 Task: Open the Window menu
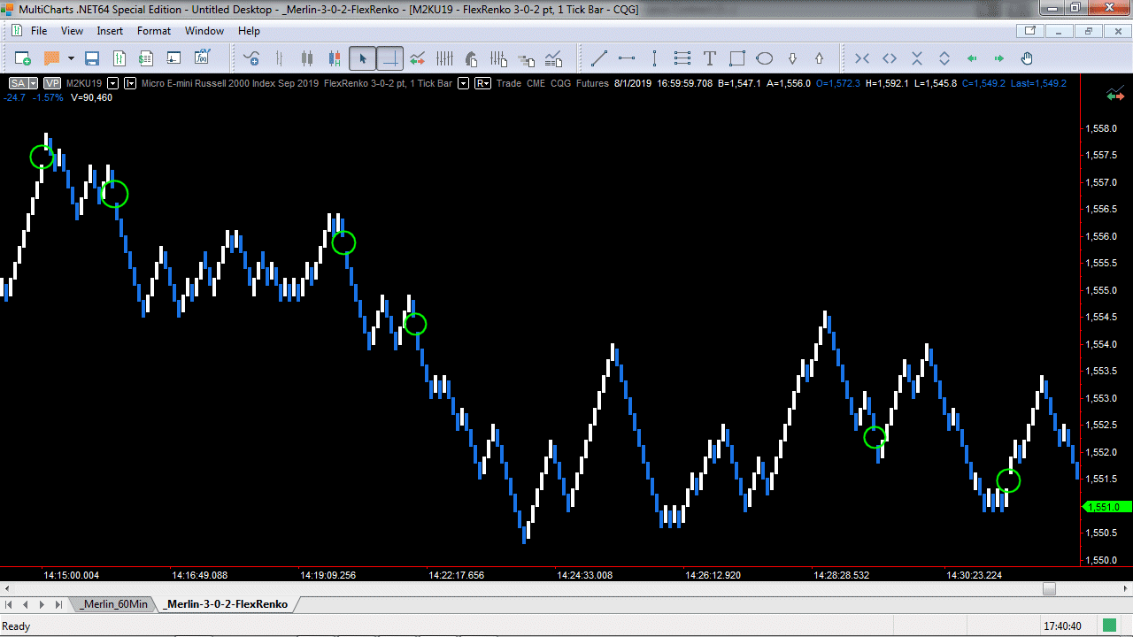pyautogui.click(x=204, y=31)
